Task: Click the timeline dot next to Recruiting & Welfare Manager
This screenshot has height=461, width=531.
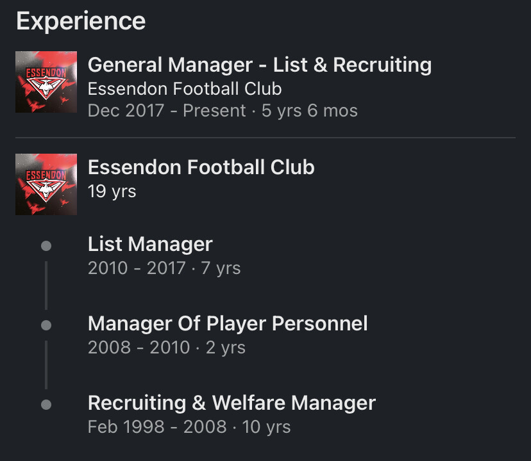Action: [x=46, y=405]
